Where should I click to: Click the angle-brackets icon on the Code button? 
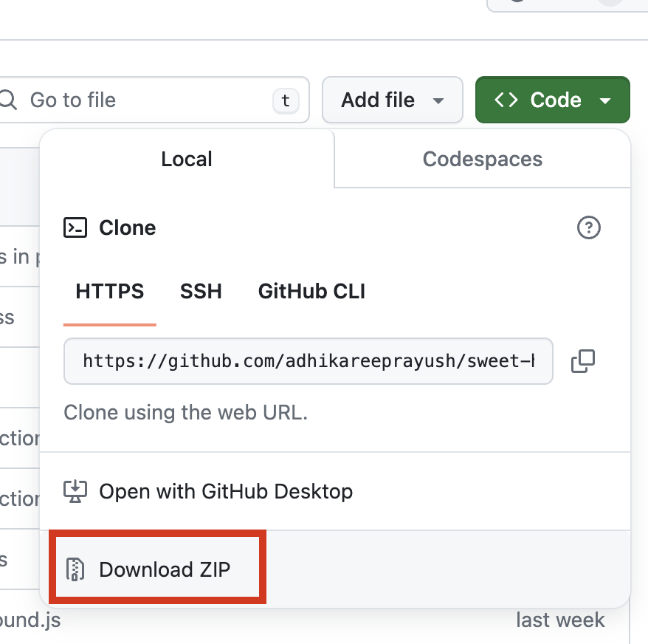(x=506, y=100)
